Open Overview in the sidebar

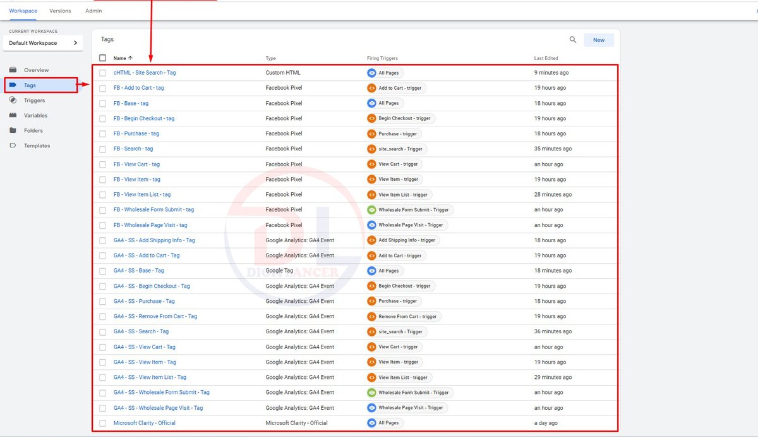(37, 70)
